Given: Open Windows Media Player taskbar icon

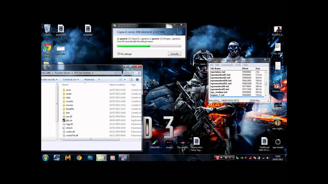Looking at the screenshot, I should click(x=112, y=158).
